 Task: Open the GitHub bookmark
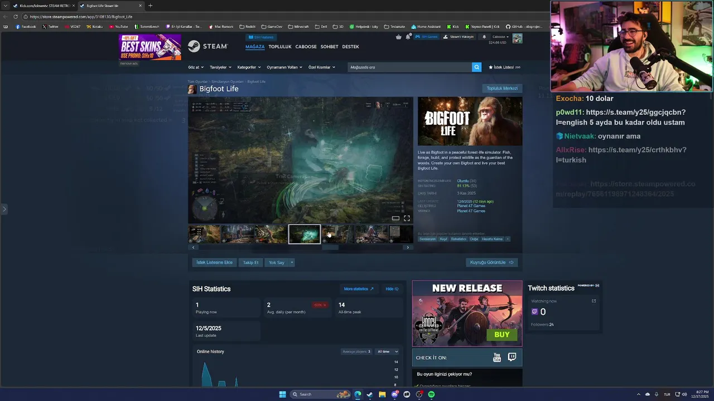click(x=523, y=27)
